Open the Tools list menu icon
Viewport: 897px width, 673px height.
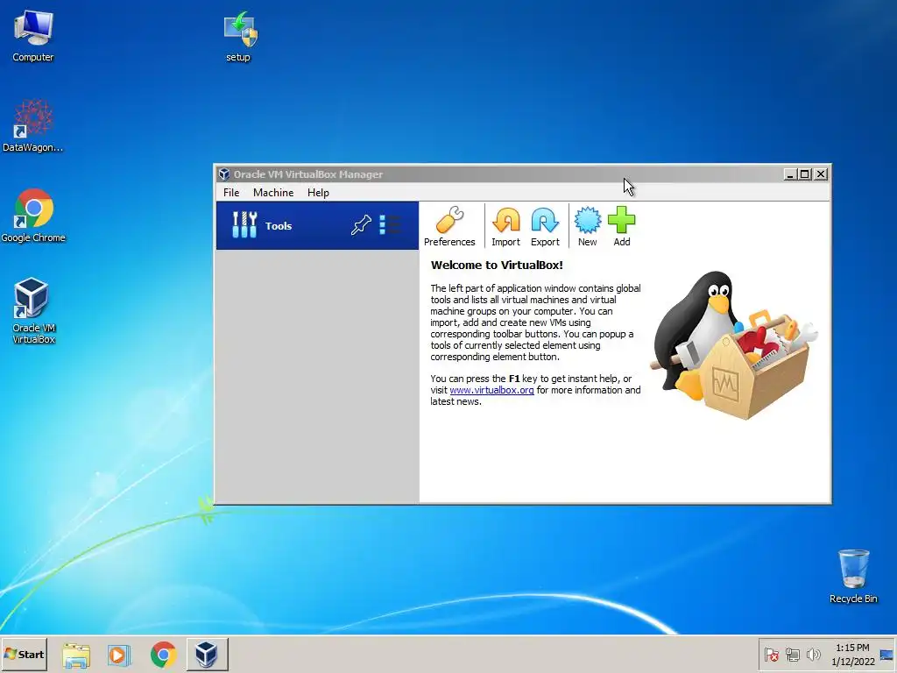tap(390, 225)
